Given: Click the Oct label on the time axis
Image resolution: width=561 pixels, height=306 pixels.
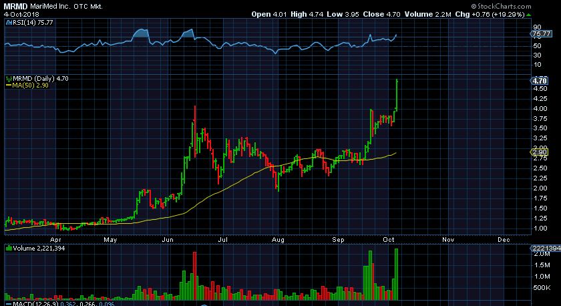Looking at the screenshot, I should (389, 239).
